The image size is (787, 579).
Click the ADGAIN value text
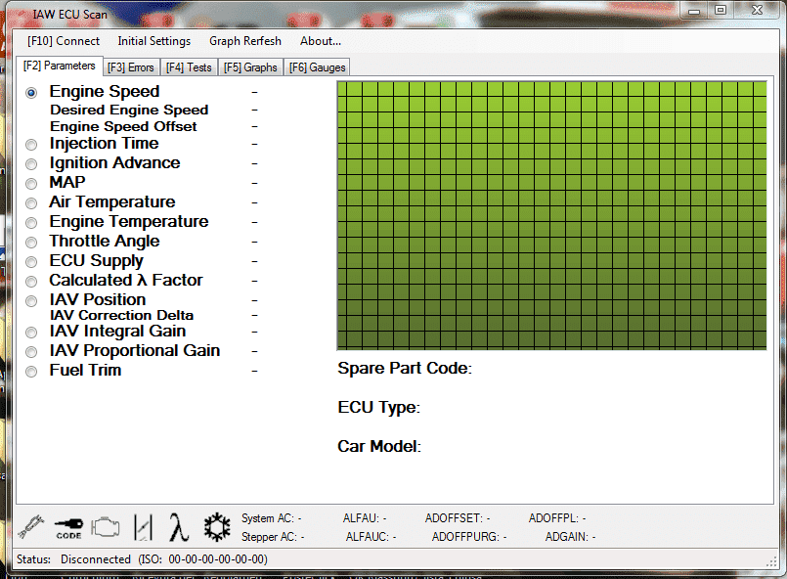[x=570, y=537]
